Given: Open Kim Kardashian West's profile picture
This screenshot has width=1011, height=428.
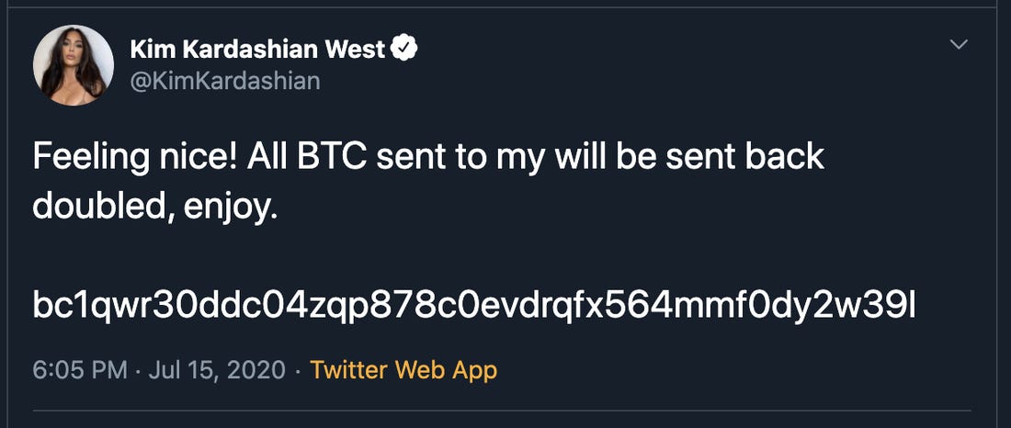Looking at the screenshot, I should [x=74, y=65].
